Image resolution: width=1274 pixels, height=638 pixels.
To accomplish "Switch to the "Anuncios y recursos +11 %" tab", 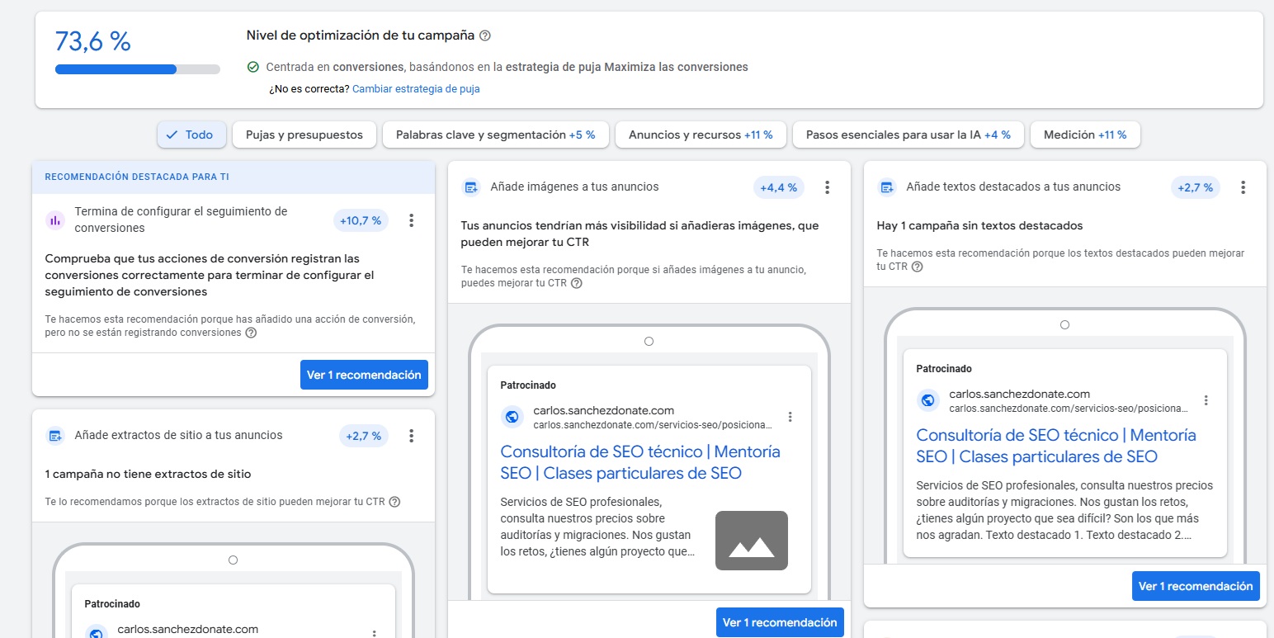I will coord(700,133).
